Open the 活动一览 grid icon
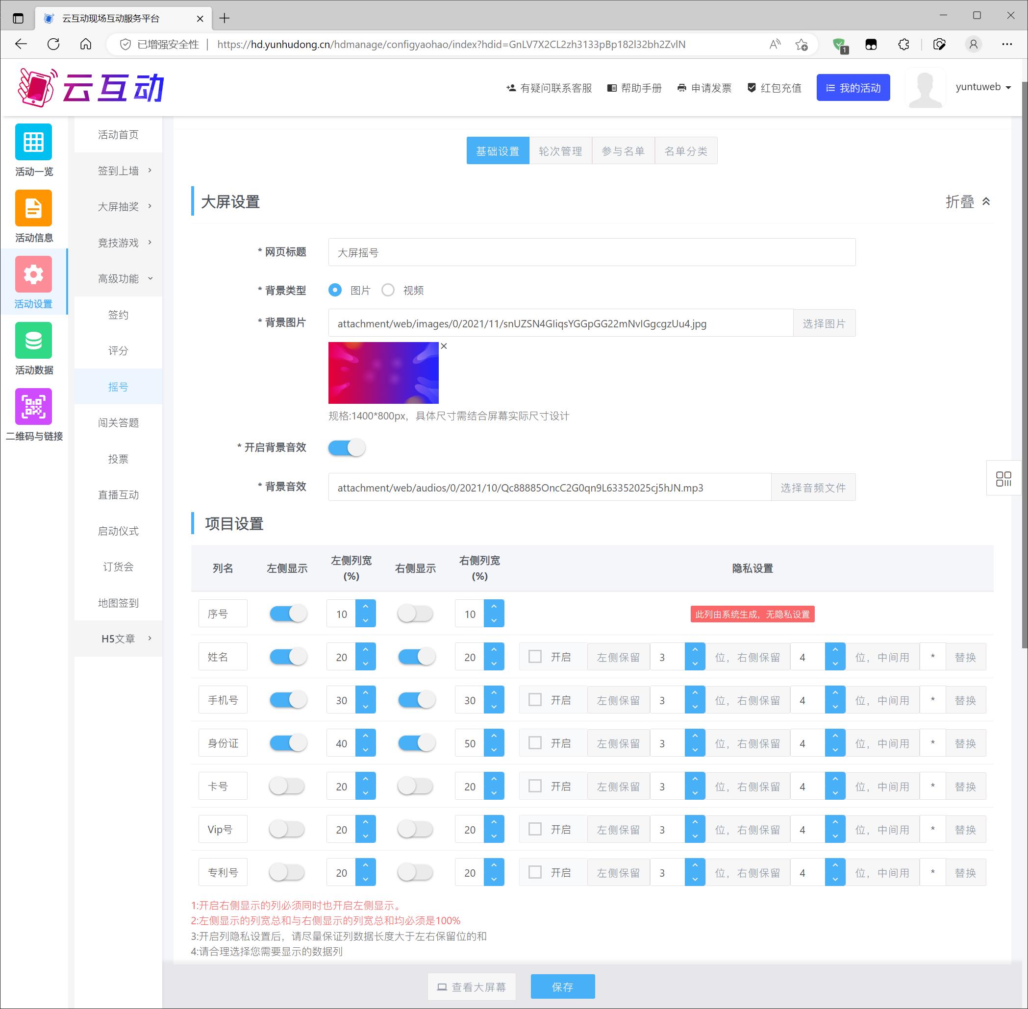The image size is (1028, 1009). click(x=33, y=142)
